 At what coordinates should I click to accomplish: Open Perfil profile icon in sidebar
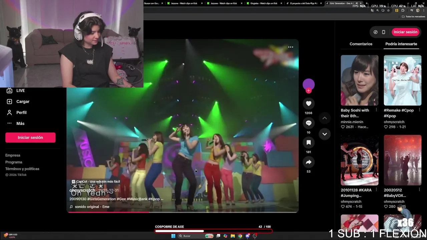click(9, 112)
